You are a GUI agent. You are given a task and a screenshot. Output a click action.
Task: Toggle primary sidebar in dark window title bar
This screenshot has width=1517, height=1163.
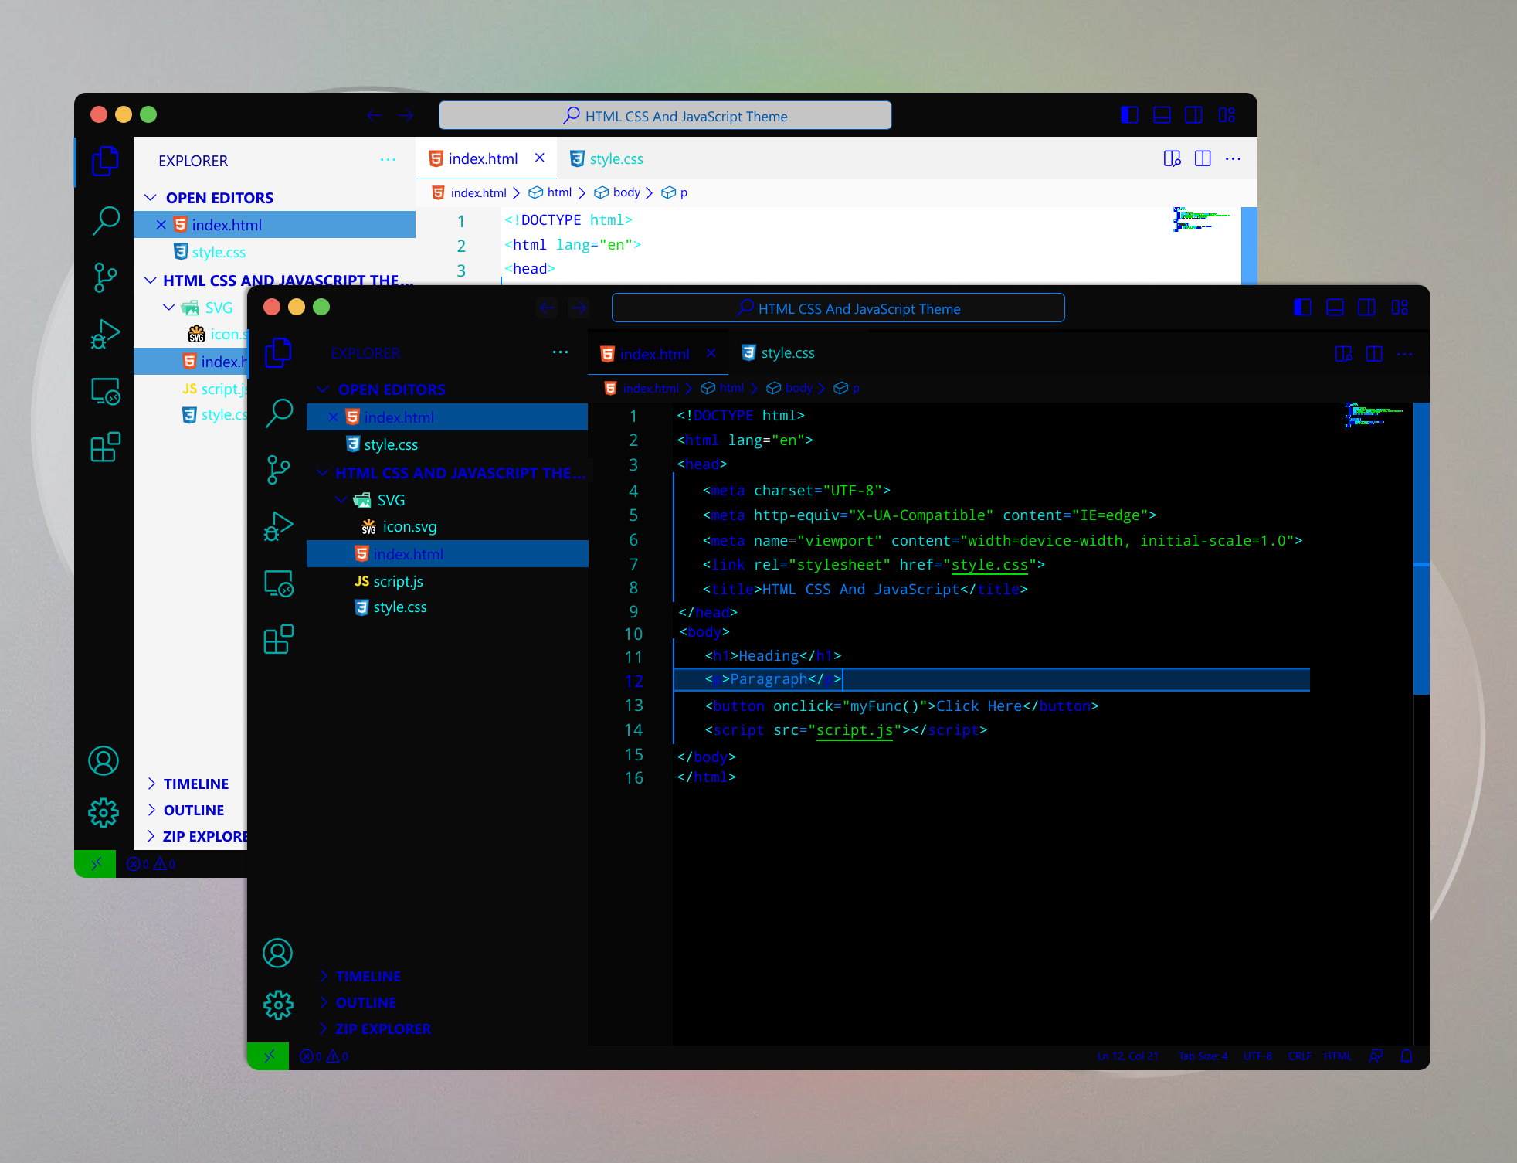point(1302,308)
